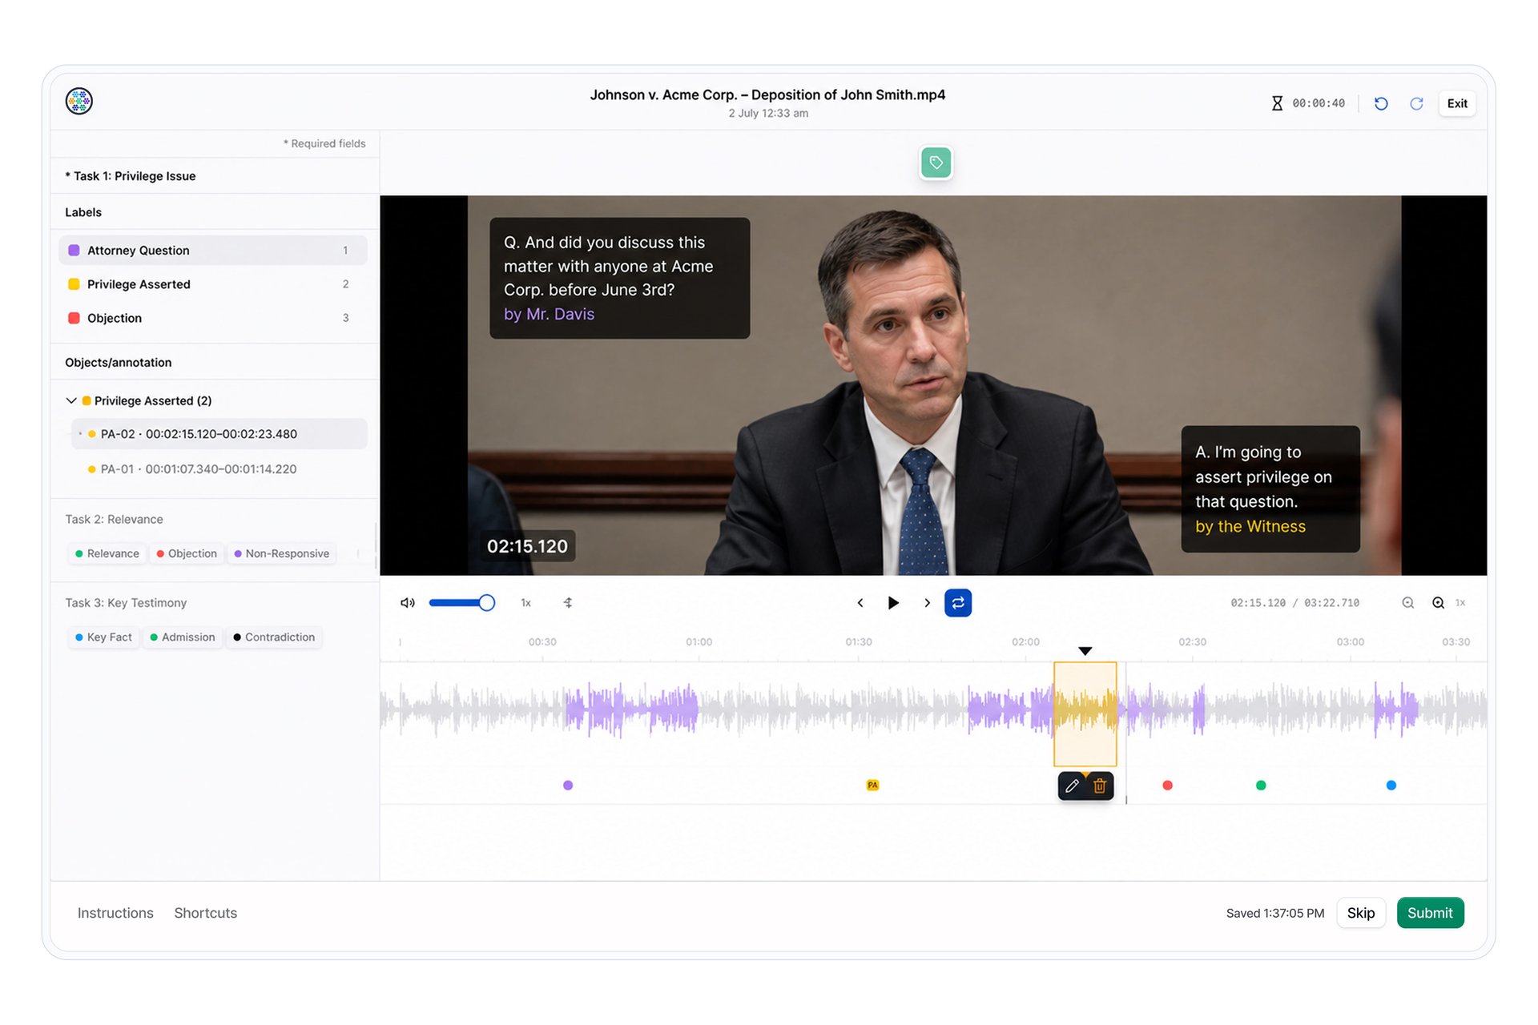Open the Shortcuts tab
Viewport: 1538px width, 1025px height.
click(x=206, y=913)
